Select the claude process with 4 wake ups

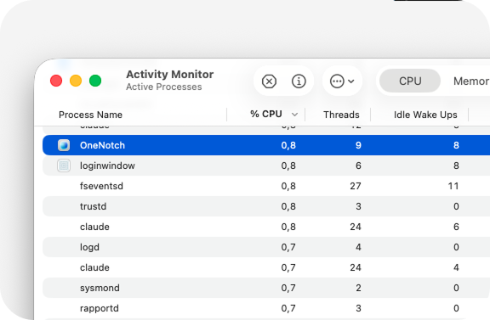click(x=266, y=267)
